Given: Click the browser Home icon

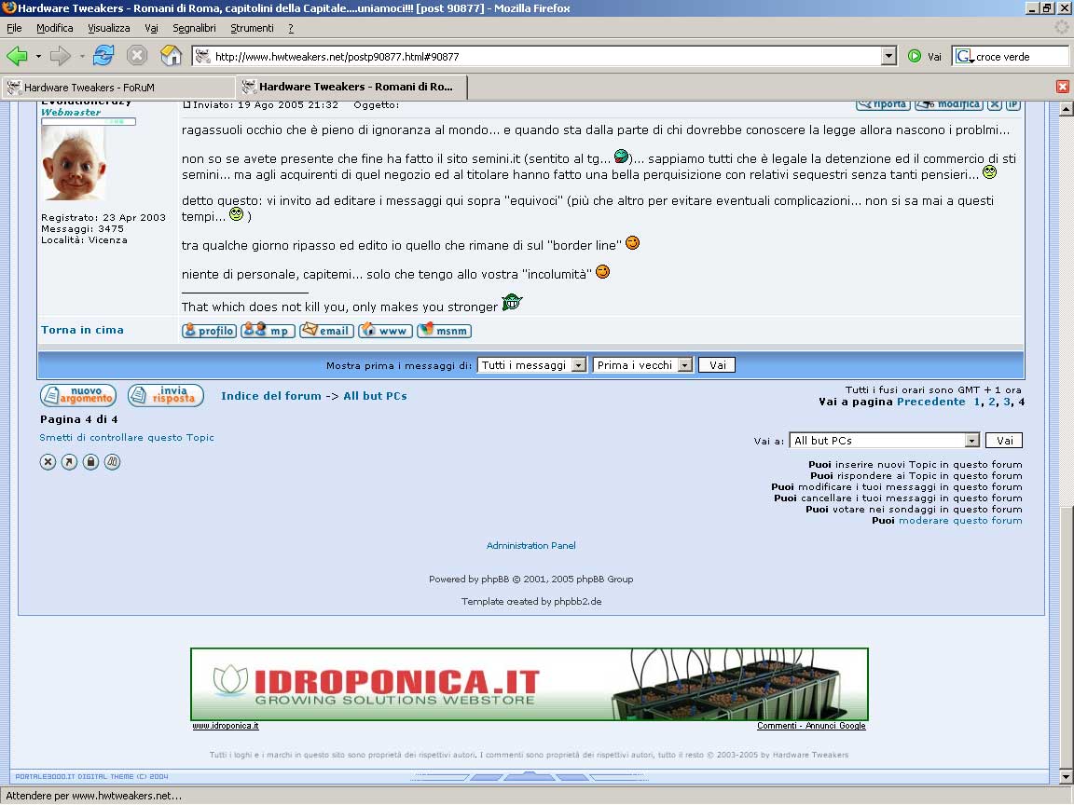Looking at the screenshot, I should tap(172, 56).
